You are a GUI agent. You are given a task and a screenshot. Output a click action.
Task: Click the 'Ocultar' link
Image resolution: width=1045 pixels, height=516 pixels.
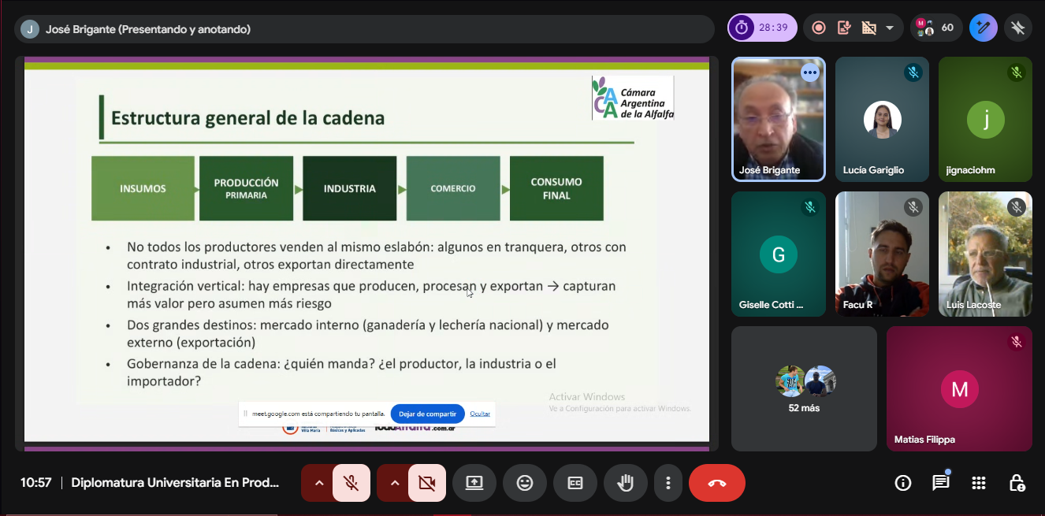(480, 414)
